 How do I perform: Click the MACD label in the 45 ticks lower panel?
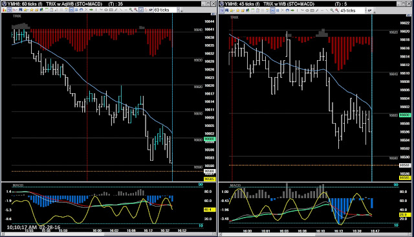point(235,185)
